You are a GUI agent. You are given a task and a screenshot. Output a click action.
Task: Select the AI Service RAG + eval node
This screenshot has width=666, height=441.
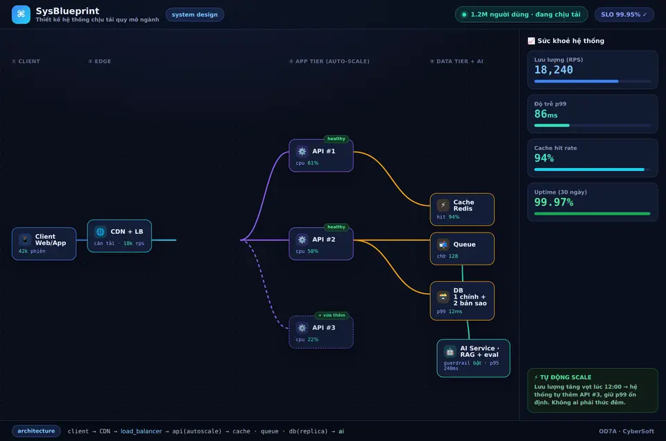pyautogui.click(x=473, y=358)
